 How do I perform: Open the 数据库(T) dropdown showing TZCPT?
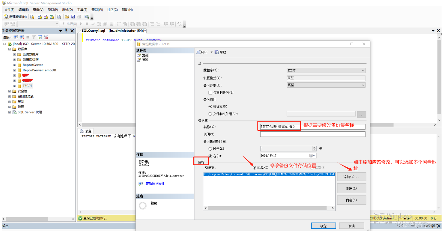pos(326,71)
